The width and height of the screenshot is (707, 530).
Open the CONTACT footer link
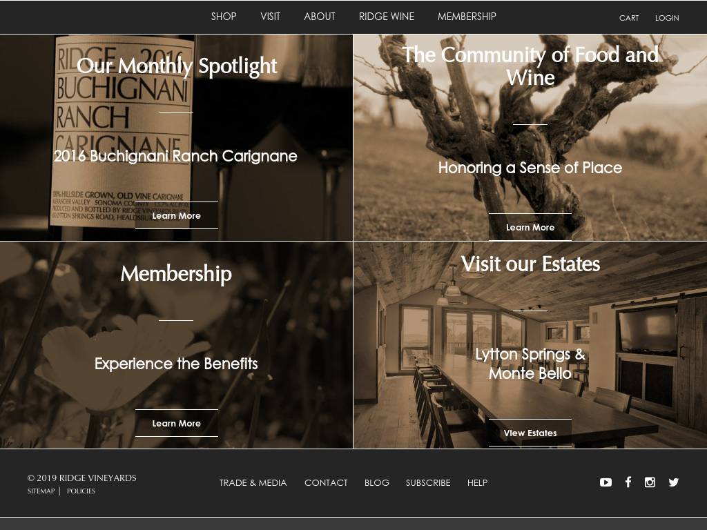[x=326, y=482]
